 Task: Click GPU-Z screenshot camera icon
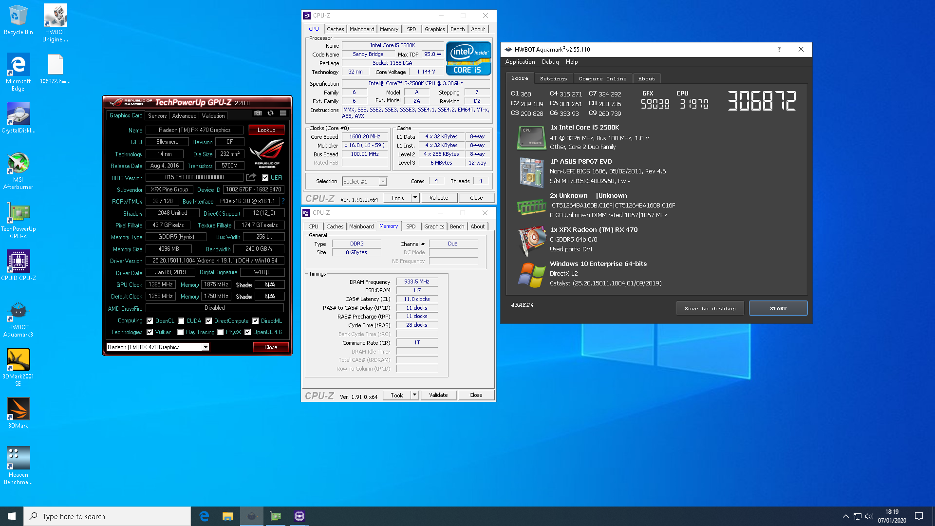click(x=258, y=113)
